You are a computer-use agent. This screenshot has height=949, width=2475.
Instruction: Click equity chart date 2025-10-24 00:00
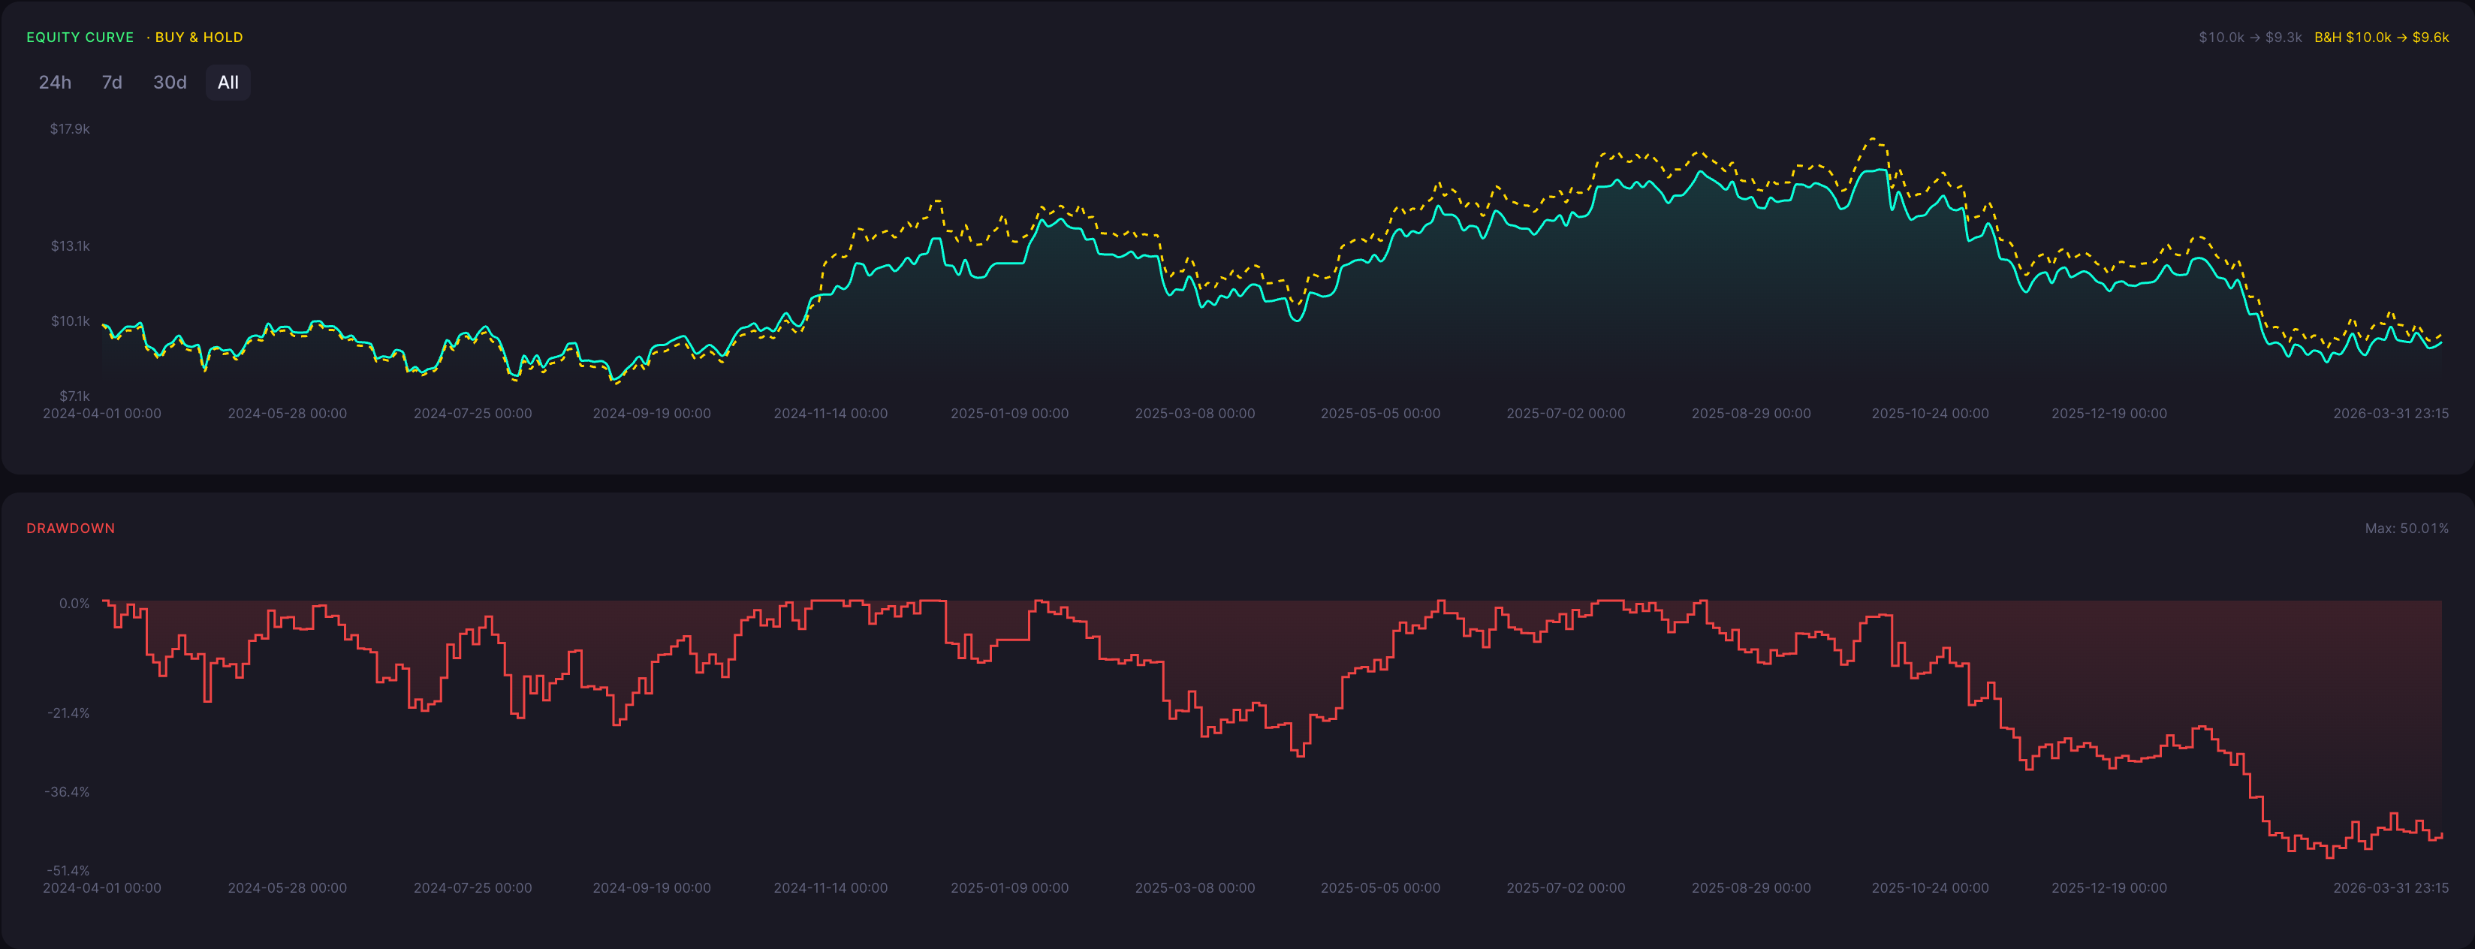1931,414
